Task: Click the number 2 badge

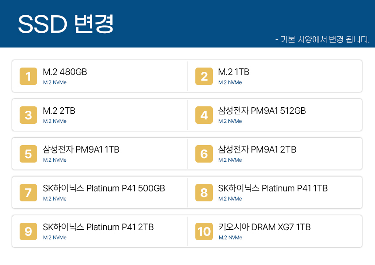Action: pos(204,76)
